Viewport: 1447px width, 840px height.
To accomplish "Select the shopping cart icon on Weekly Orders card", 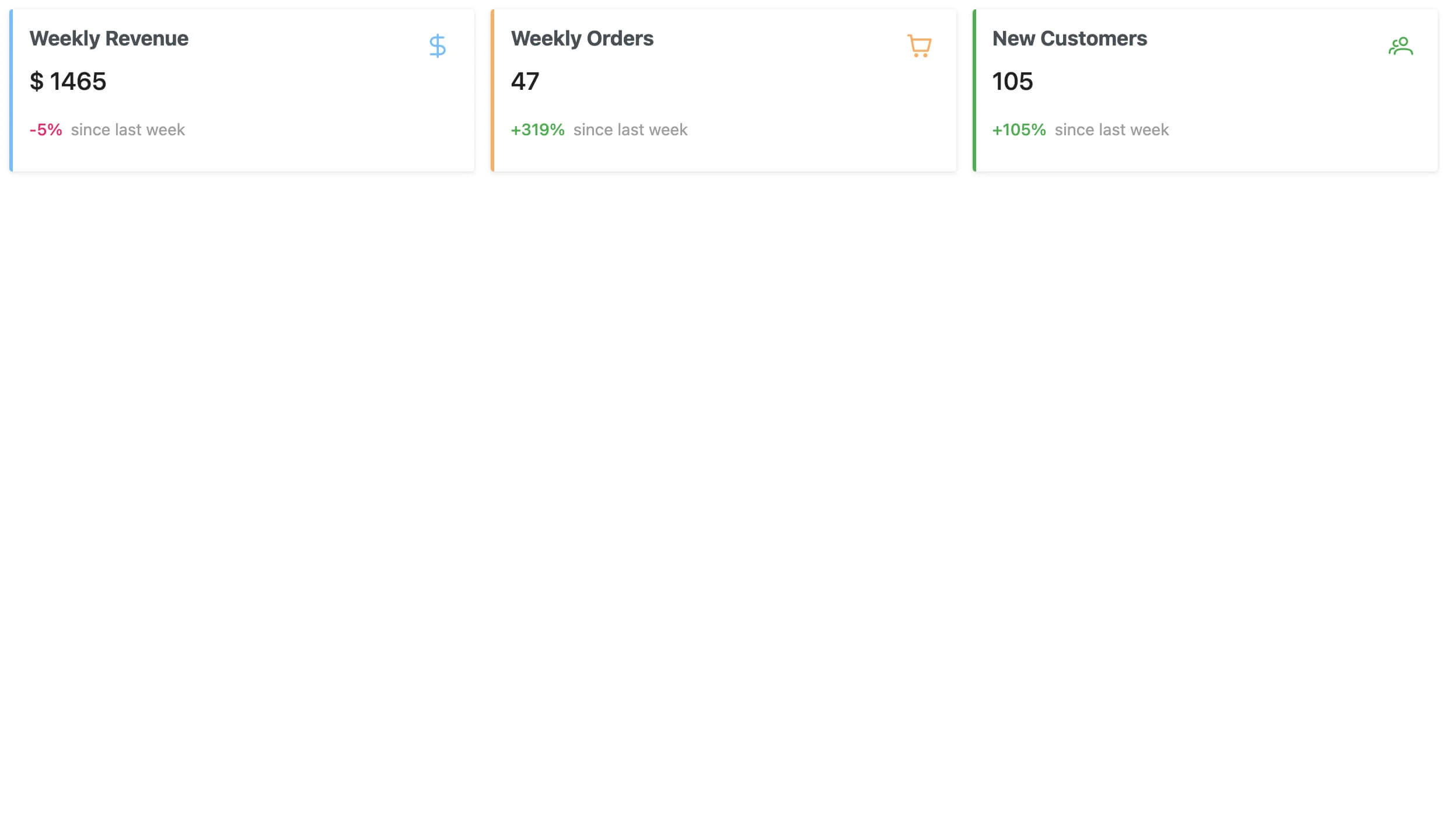I will pos(920,45).
